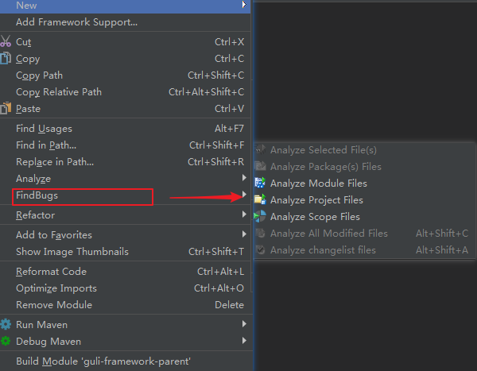Select Analyze Module Files in submenu

click(x=364, y=183)
